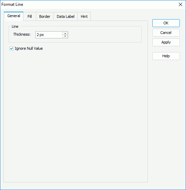This screenshot has height=190, width=186.
Task: Close the Format Line dialog window
Action: click(180, 4)
